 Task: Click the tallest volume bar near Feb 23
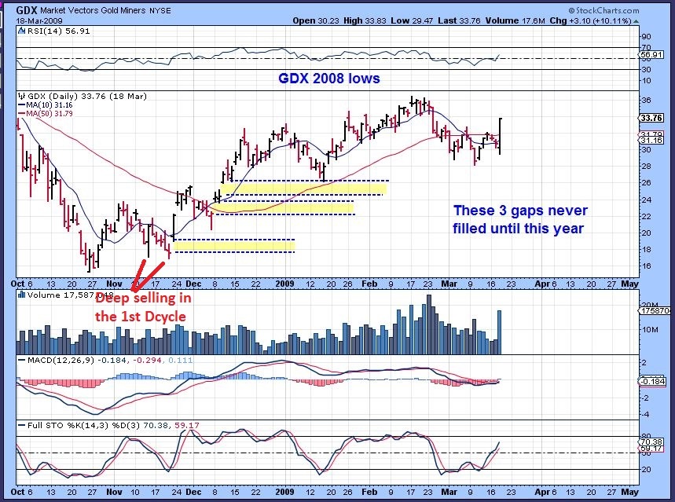tap(428, 324)
